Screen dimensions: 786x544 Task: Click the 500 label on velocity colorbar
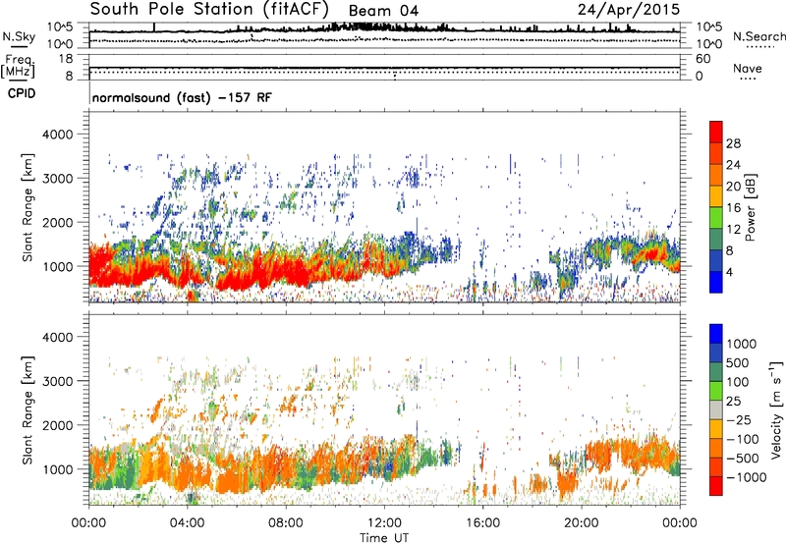[737, 363]
